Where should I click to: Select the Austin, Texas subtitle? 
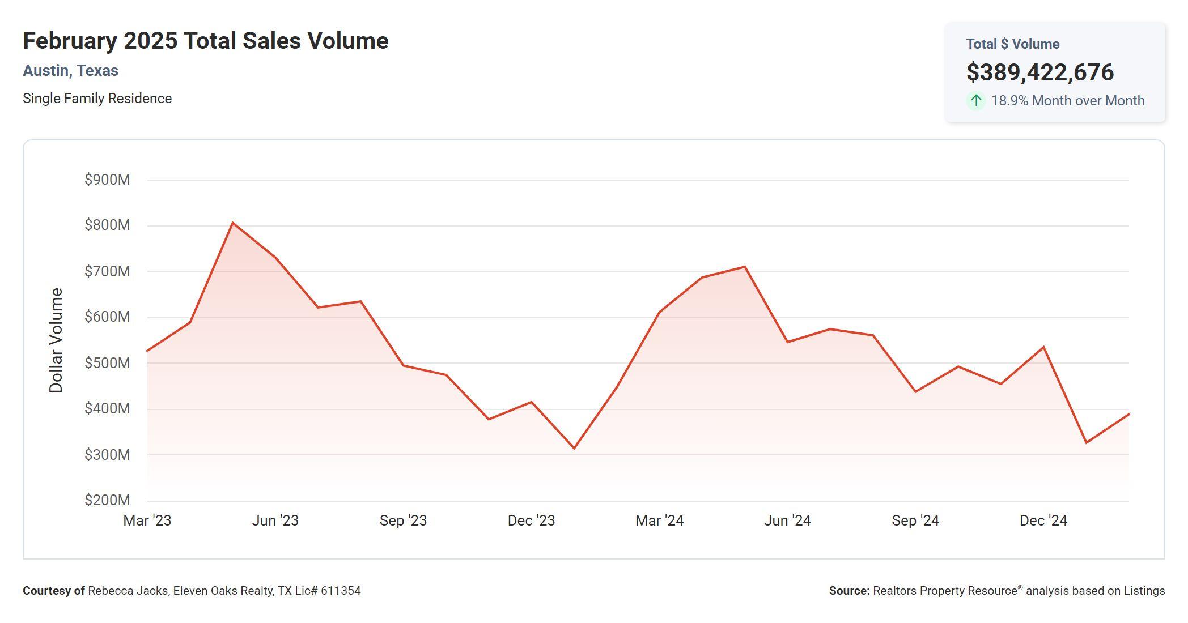pyautogui.click(x=70, y=71)
